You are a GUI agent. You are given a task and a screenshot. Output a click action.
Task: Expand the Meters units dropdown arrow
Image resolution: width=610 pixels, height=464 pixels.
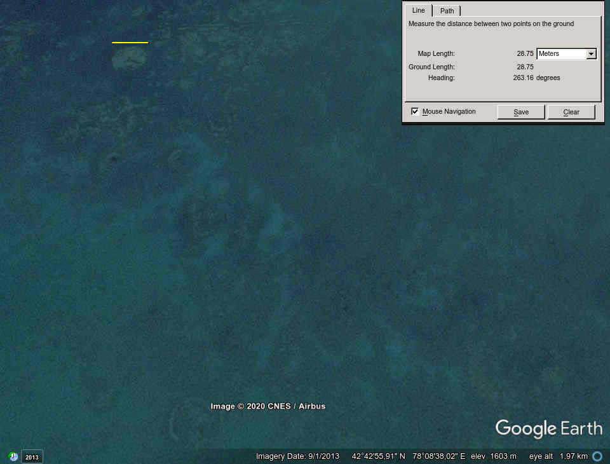(591, 54)
